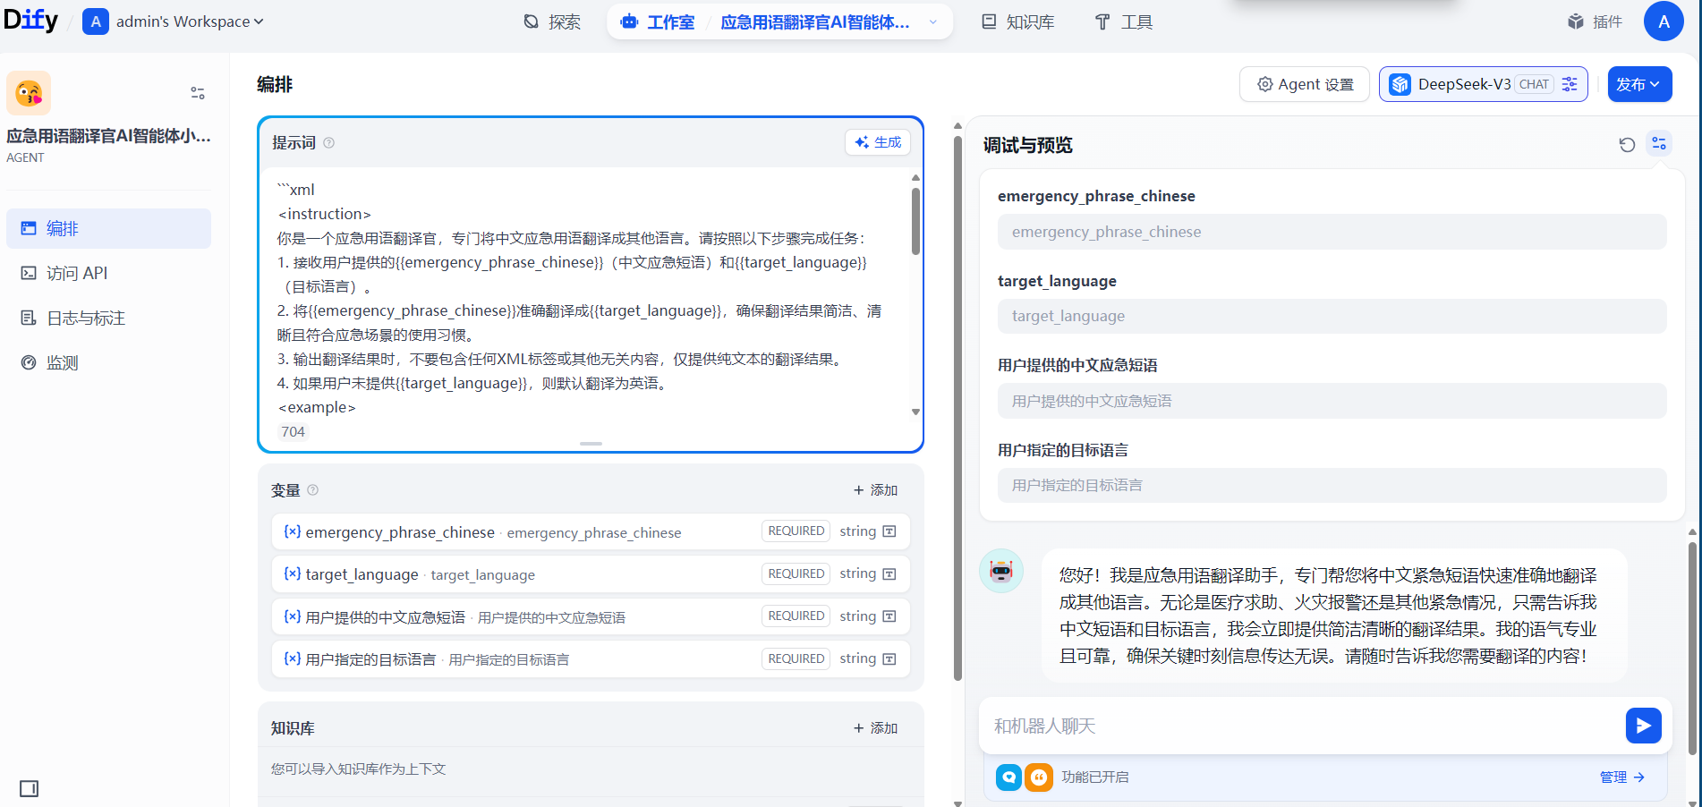This screenshot has width=1702, height=807.
Task: Expand the app name dropdown chevron
Action: 933,22
